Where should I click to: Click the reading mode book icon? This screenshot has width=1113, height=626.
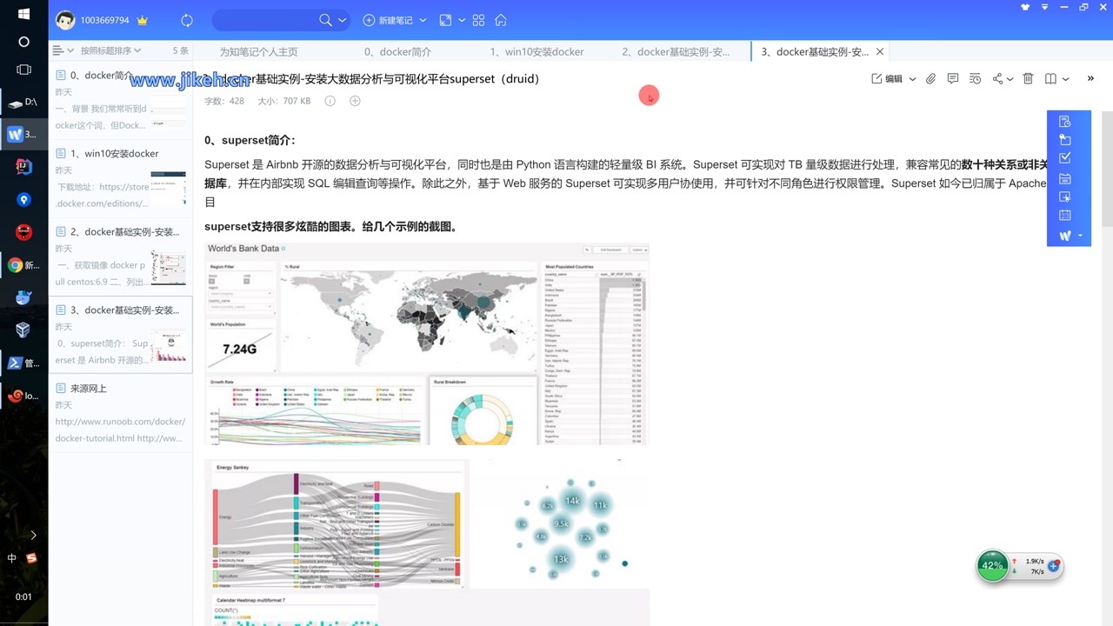[x=1050, y=78]
